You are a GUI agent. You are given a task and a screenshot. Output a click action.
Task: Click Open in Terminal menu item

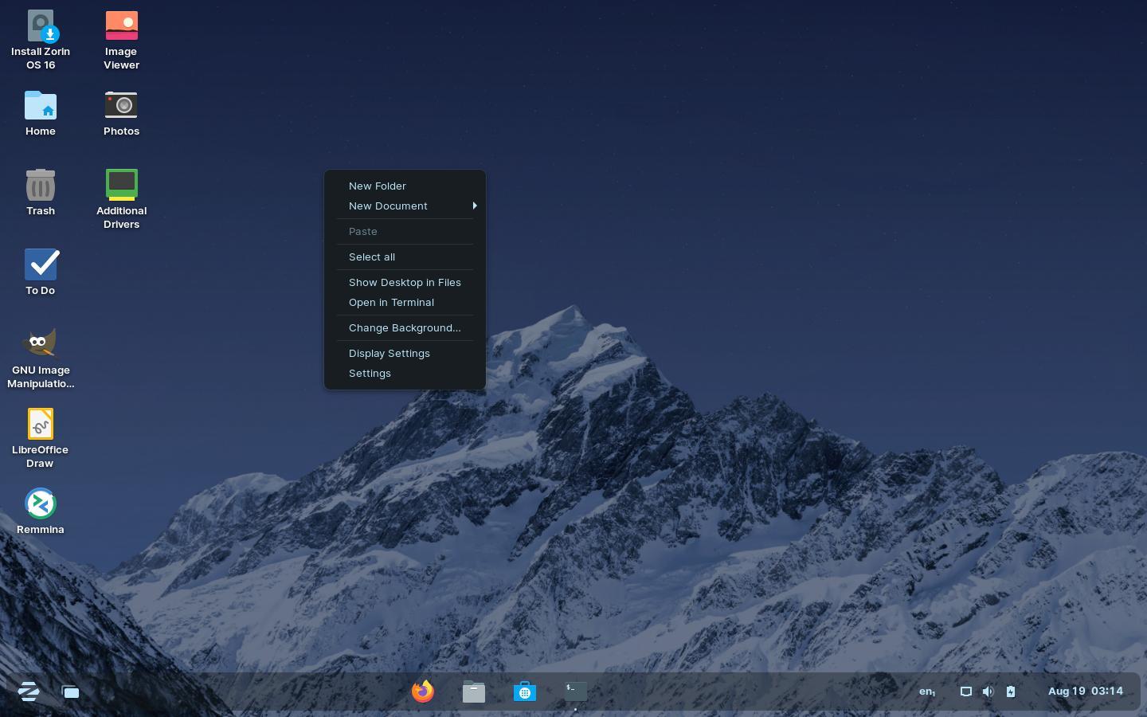391,303
